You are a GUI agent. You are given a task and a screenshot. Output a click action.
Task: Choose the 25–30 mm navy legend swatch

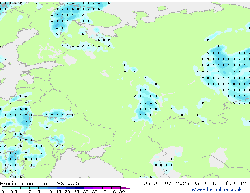pos(79,188)
